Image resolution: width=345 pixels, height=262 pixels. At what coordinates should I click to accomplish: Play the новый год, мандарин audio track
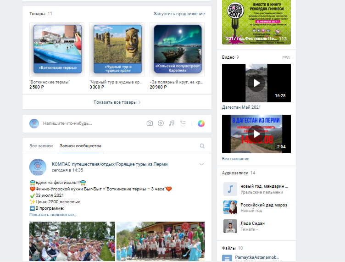click(230, 189)
